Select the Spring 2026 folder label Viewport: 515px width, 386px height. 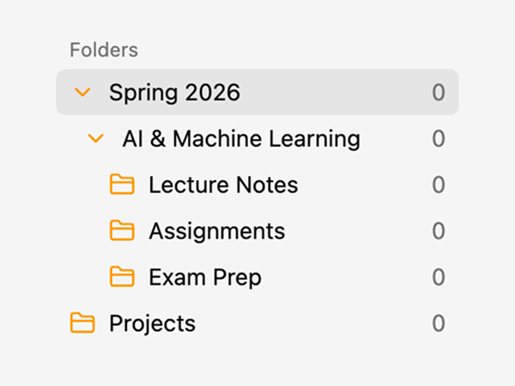(x=174, y=93)
